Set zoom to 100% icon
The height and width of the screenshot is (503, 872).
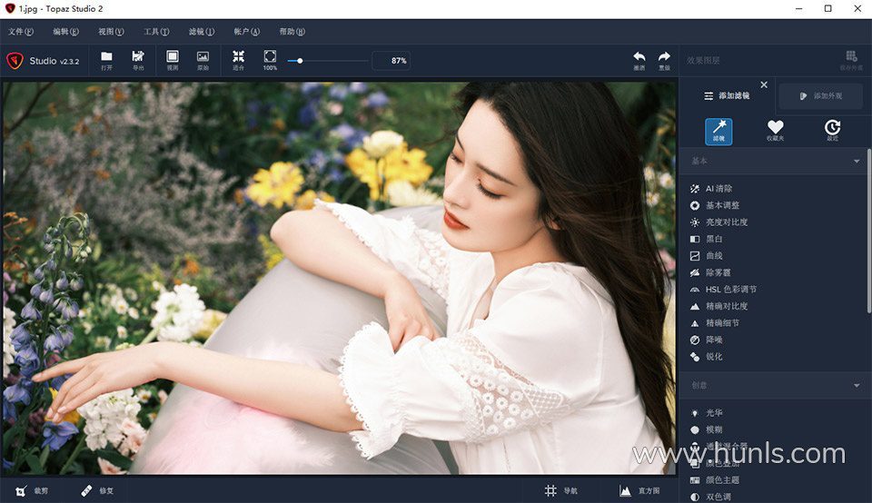[270, 59]
